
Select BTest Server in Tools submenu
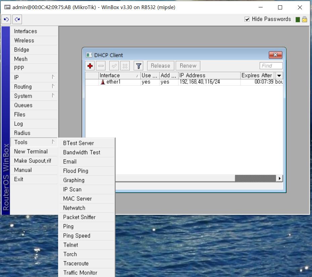coord(87,143)
